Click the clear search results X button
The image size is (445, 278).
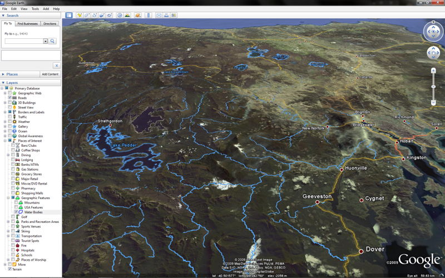tap(57, 66)
